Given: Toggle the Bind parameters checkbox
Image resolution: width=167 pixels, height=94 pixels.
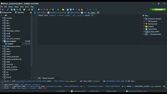Looking at the screenshot, I should (x=146, y=34).
